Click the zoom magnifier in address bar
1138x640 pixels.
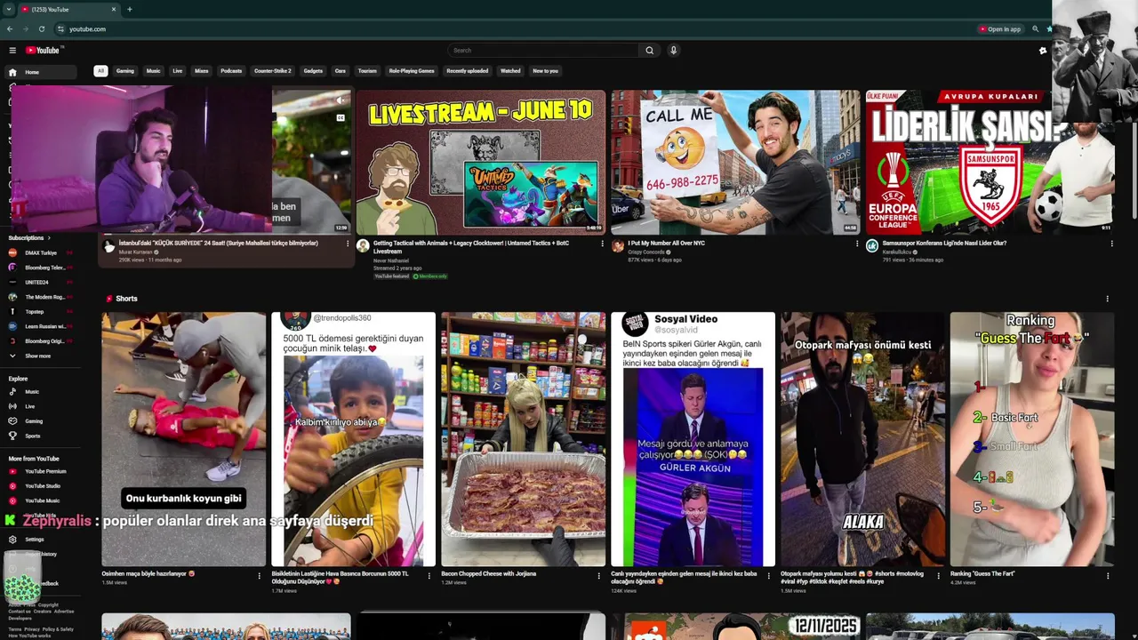click(x=1035, y=28)
